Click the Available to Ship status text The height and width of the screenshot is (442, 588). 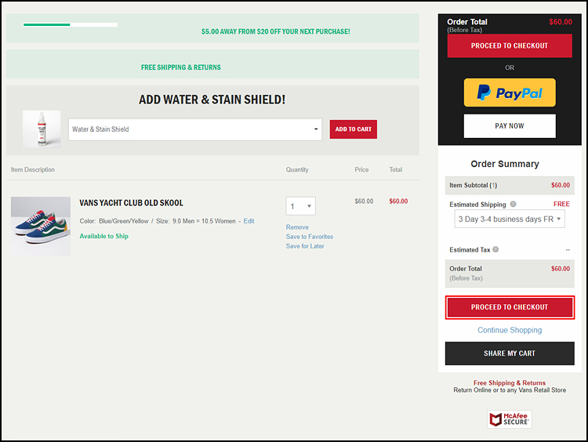pyautogui.click(x=103, y=236)
